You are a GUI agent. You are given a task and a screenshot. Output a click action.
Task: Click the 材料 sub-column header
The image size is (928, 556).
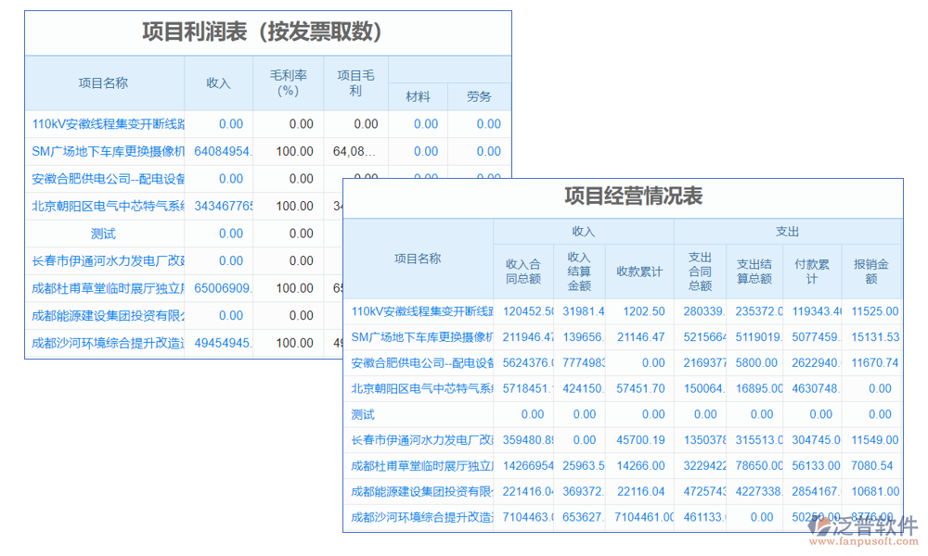[418, 96]
